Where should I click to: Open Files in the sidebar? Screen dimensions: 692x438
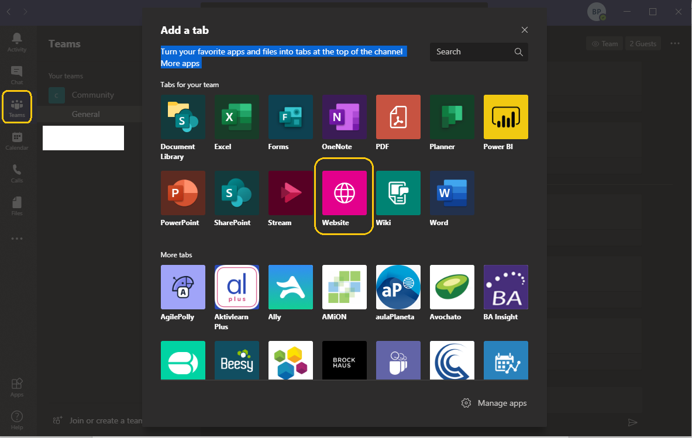pyautogui.click(x=17, y=206)
